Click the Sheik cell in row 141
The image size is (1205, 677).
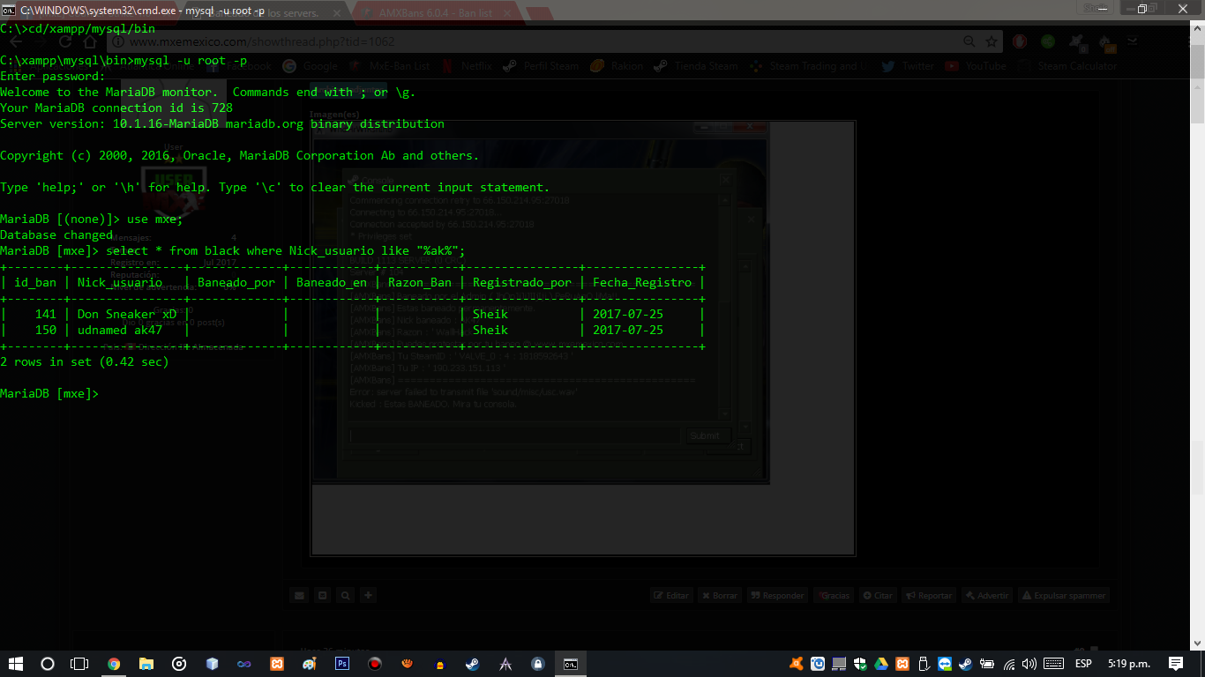[x=490, y=314]
